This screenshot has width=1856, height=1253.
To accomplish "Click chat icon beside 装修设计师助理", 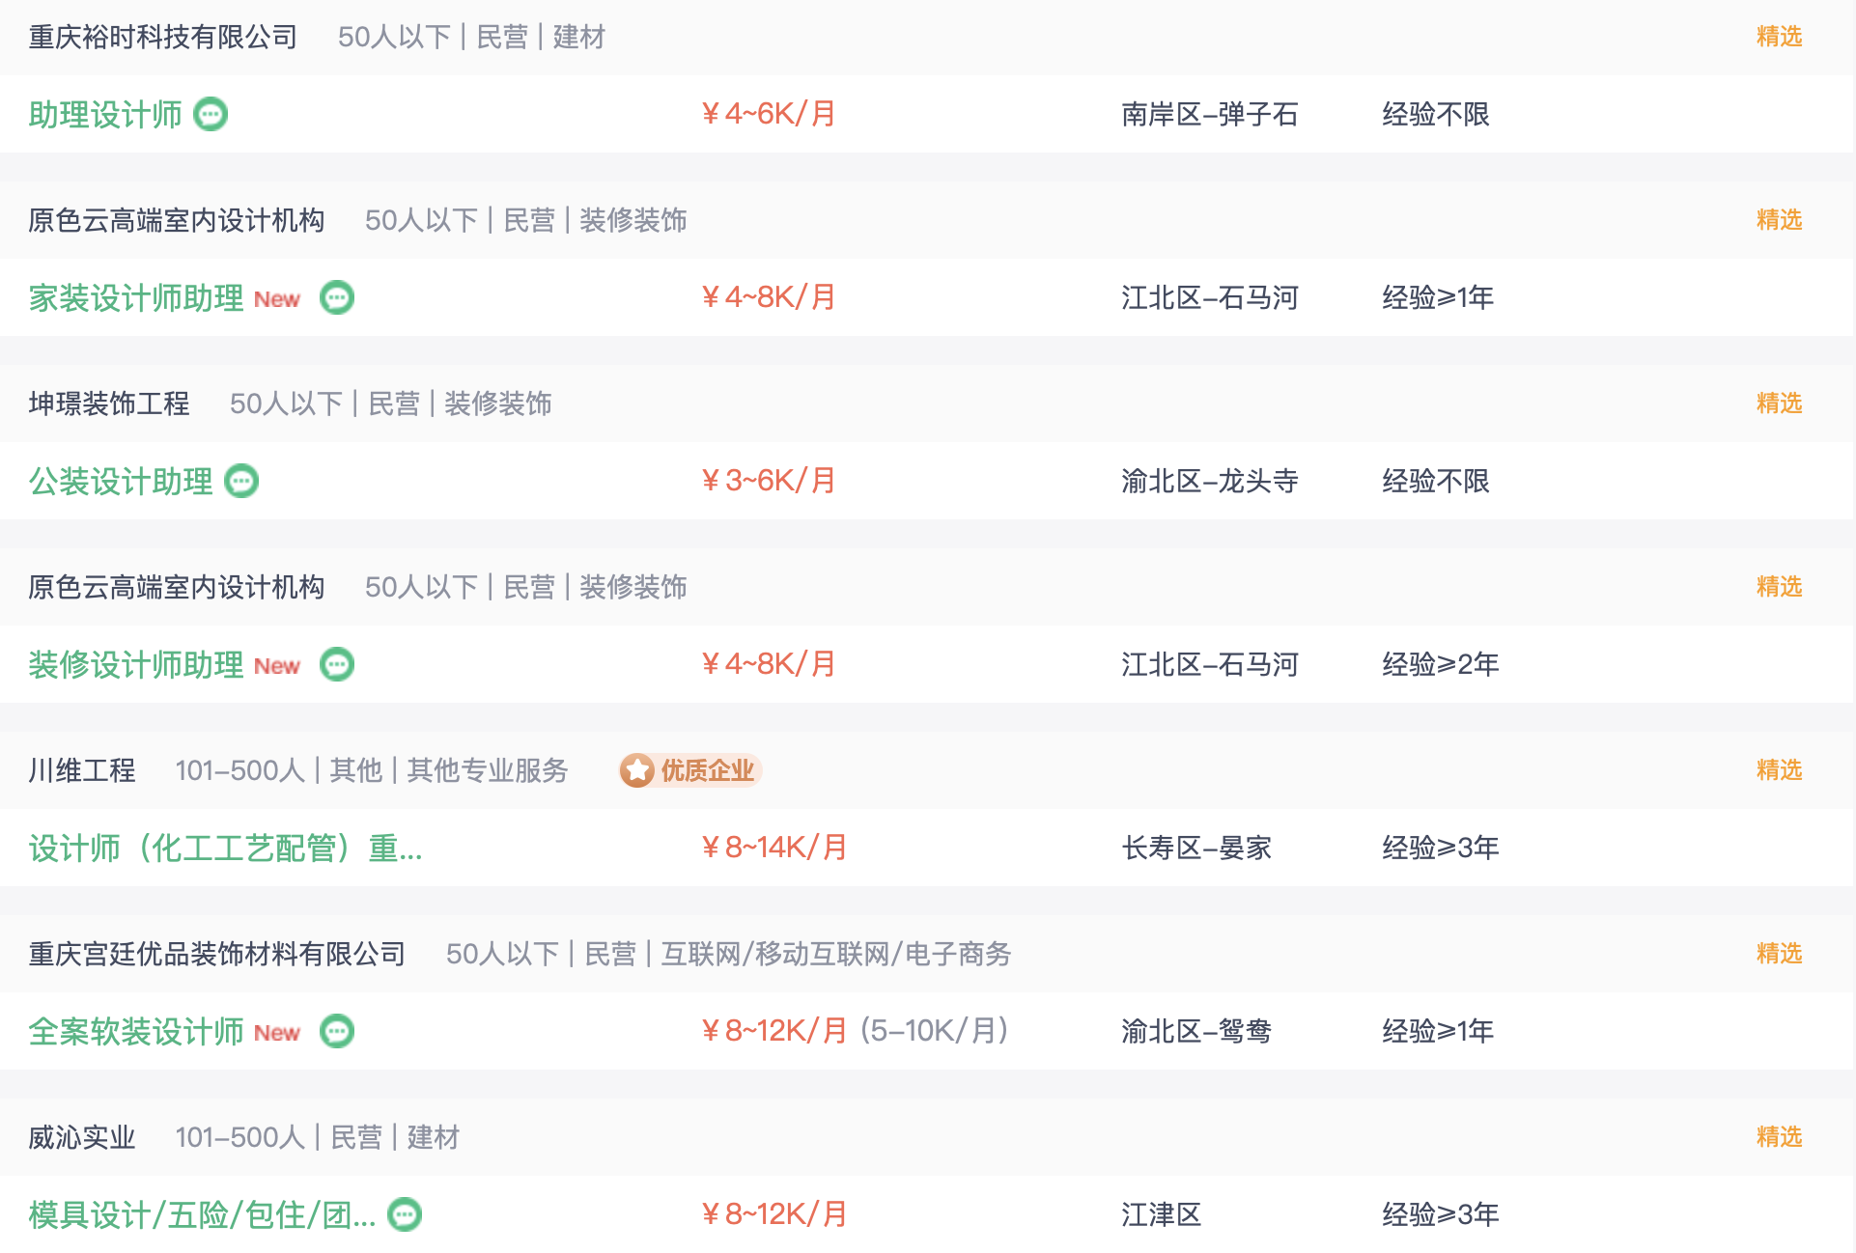I will pos(337,664).
